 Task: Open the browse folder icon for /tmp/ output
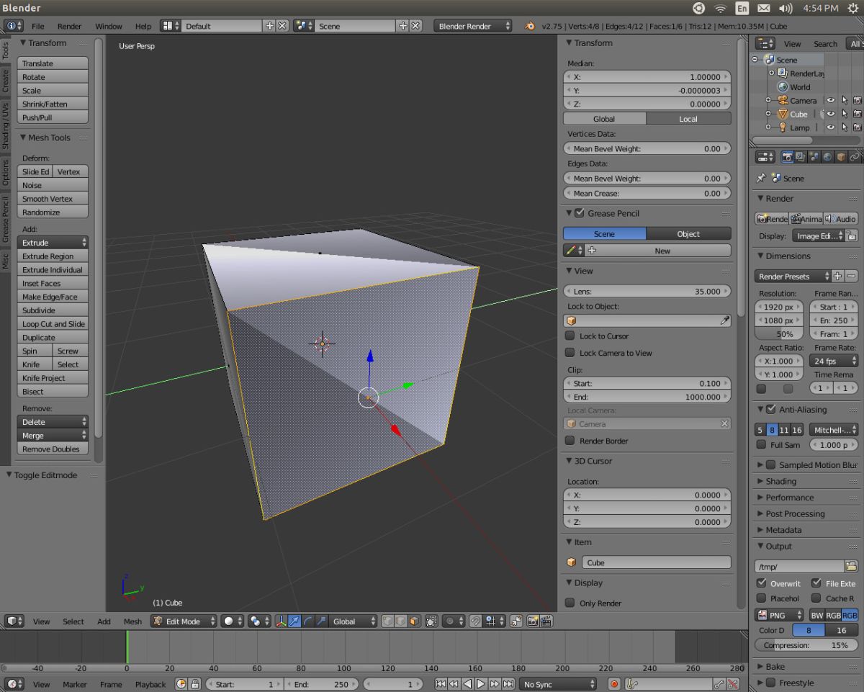852,567
